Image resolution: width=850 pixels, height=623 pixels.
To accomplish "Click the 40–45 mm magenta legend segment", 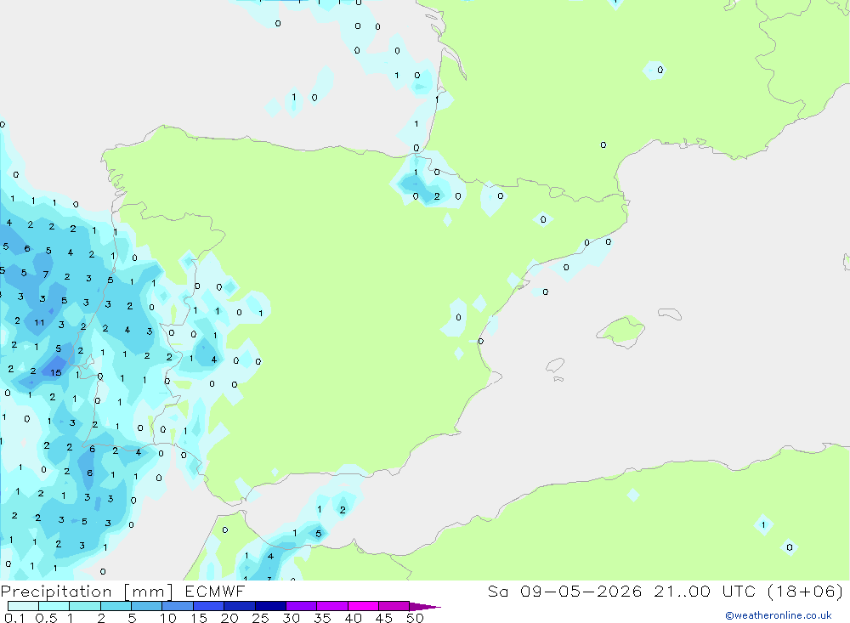I will click(363, 606).
